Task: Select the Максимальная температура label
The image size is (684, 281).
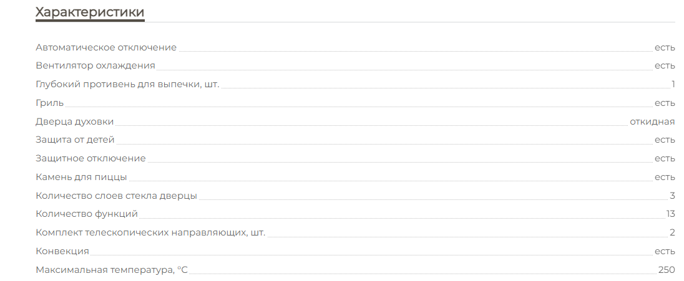Action: [x=112, y=270]
